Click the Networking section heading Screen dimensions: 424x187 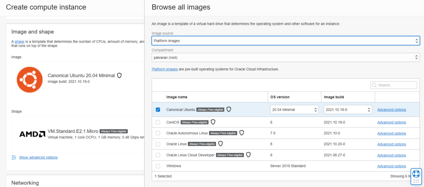(x=25, y=183)
